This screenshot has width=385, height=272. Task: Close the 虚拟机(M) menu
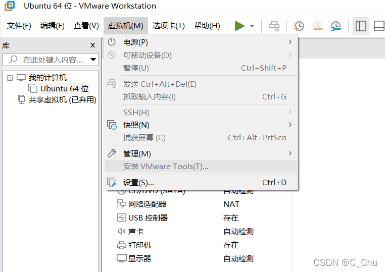pos(125,26)
